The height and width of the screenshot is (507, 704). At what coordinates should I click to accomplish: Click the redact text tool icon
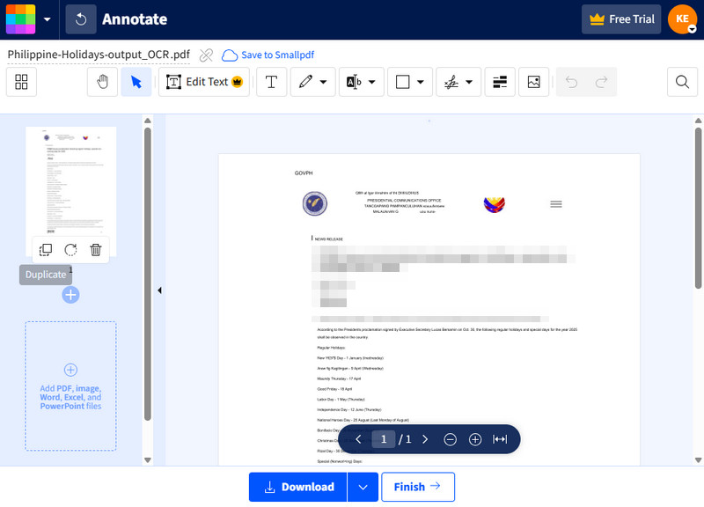tap(500, 82)
